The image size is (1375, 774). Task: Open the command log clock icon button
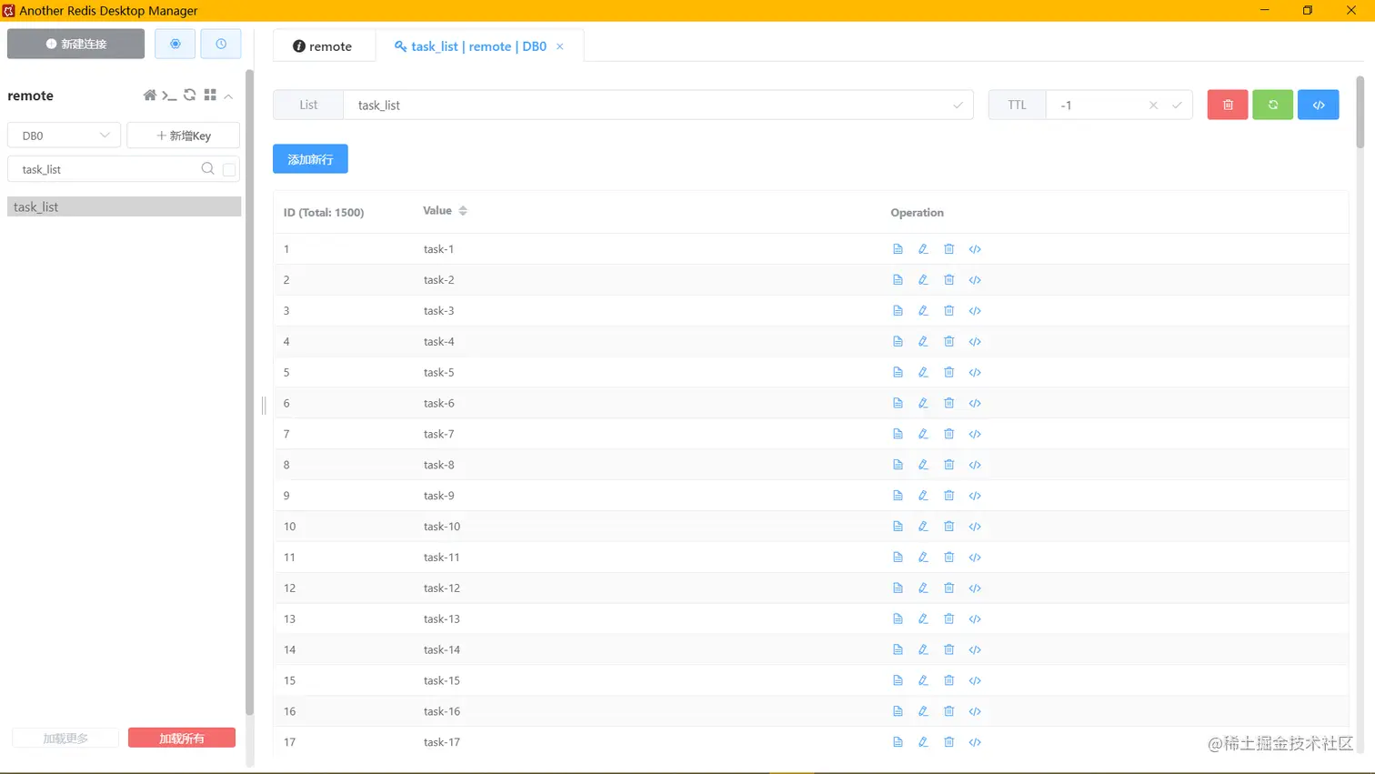(x=221, y=44)
